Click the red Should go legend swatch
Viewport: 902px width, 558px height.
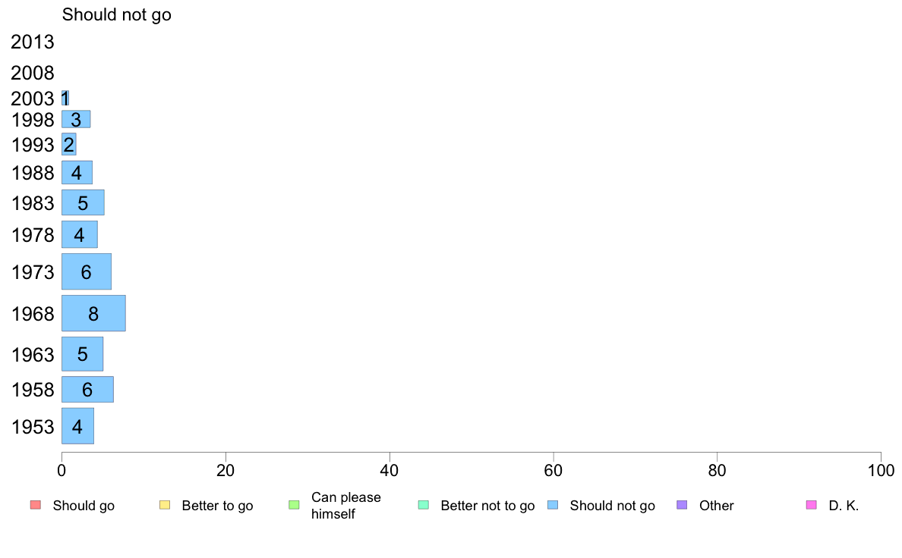[36, 505]
